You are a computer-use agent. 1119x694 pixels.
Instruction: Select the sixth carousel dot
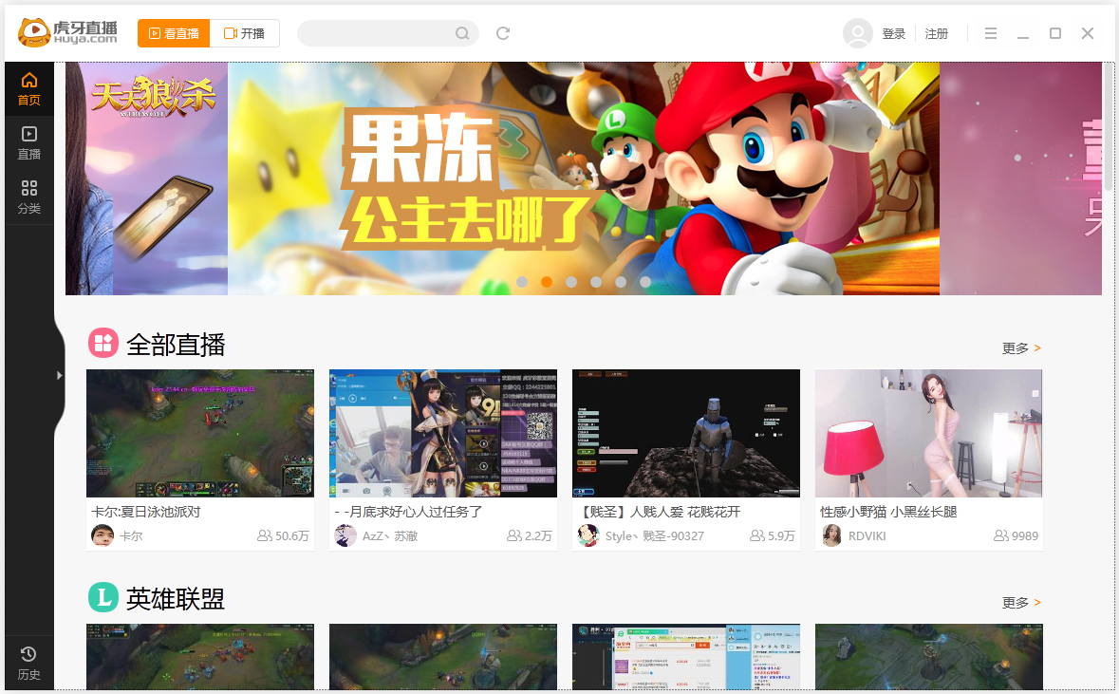645,282
